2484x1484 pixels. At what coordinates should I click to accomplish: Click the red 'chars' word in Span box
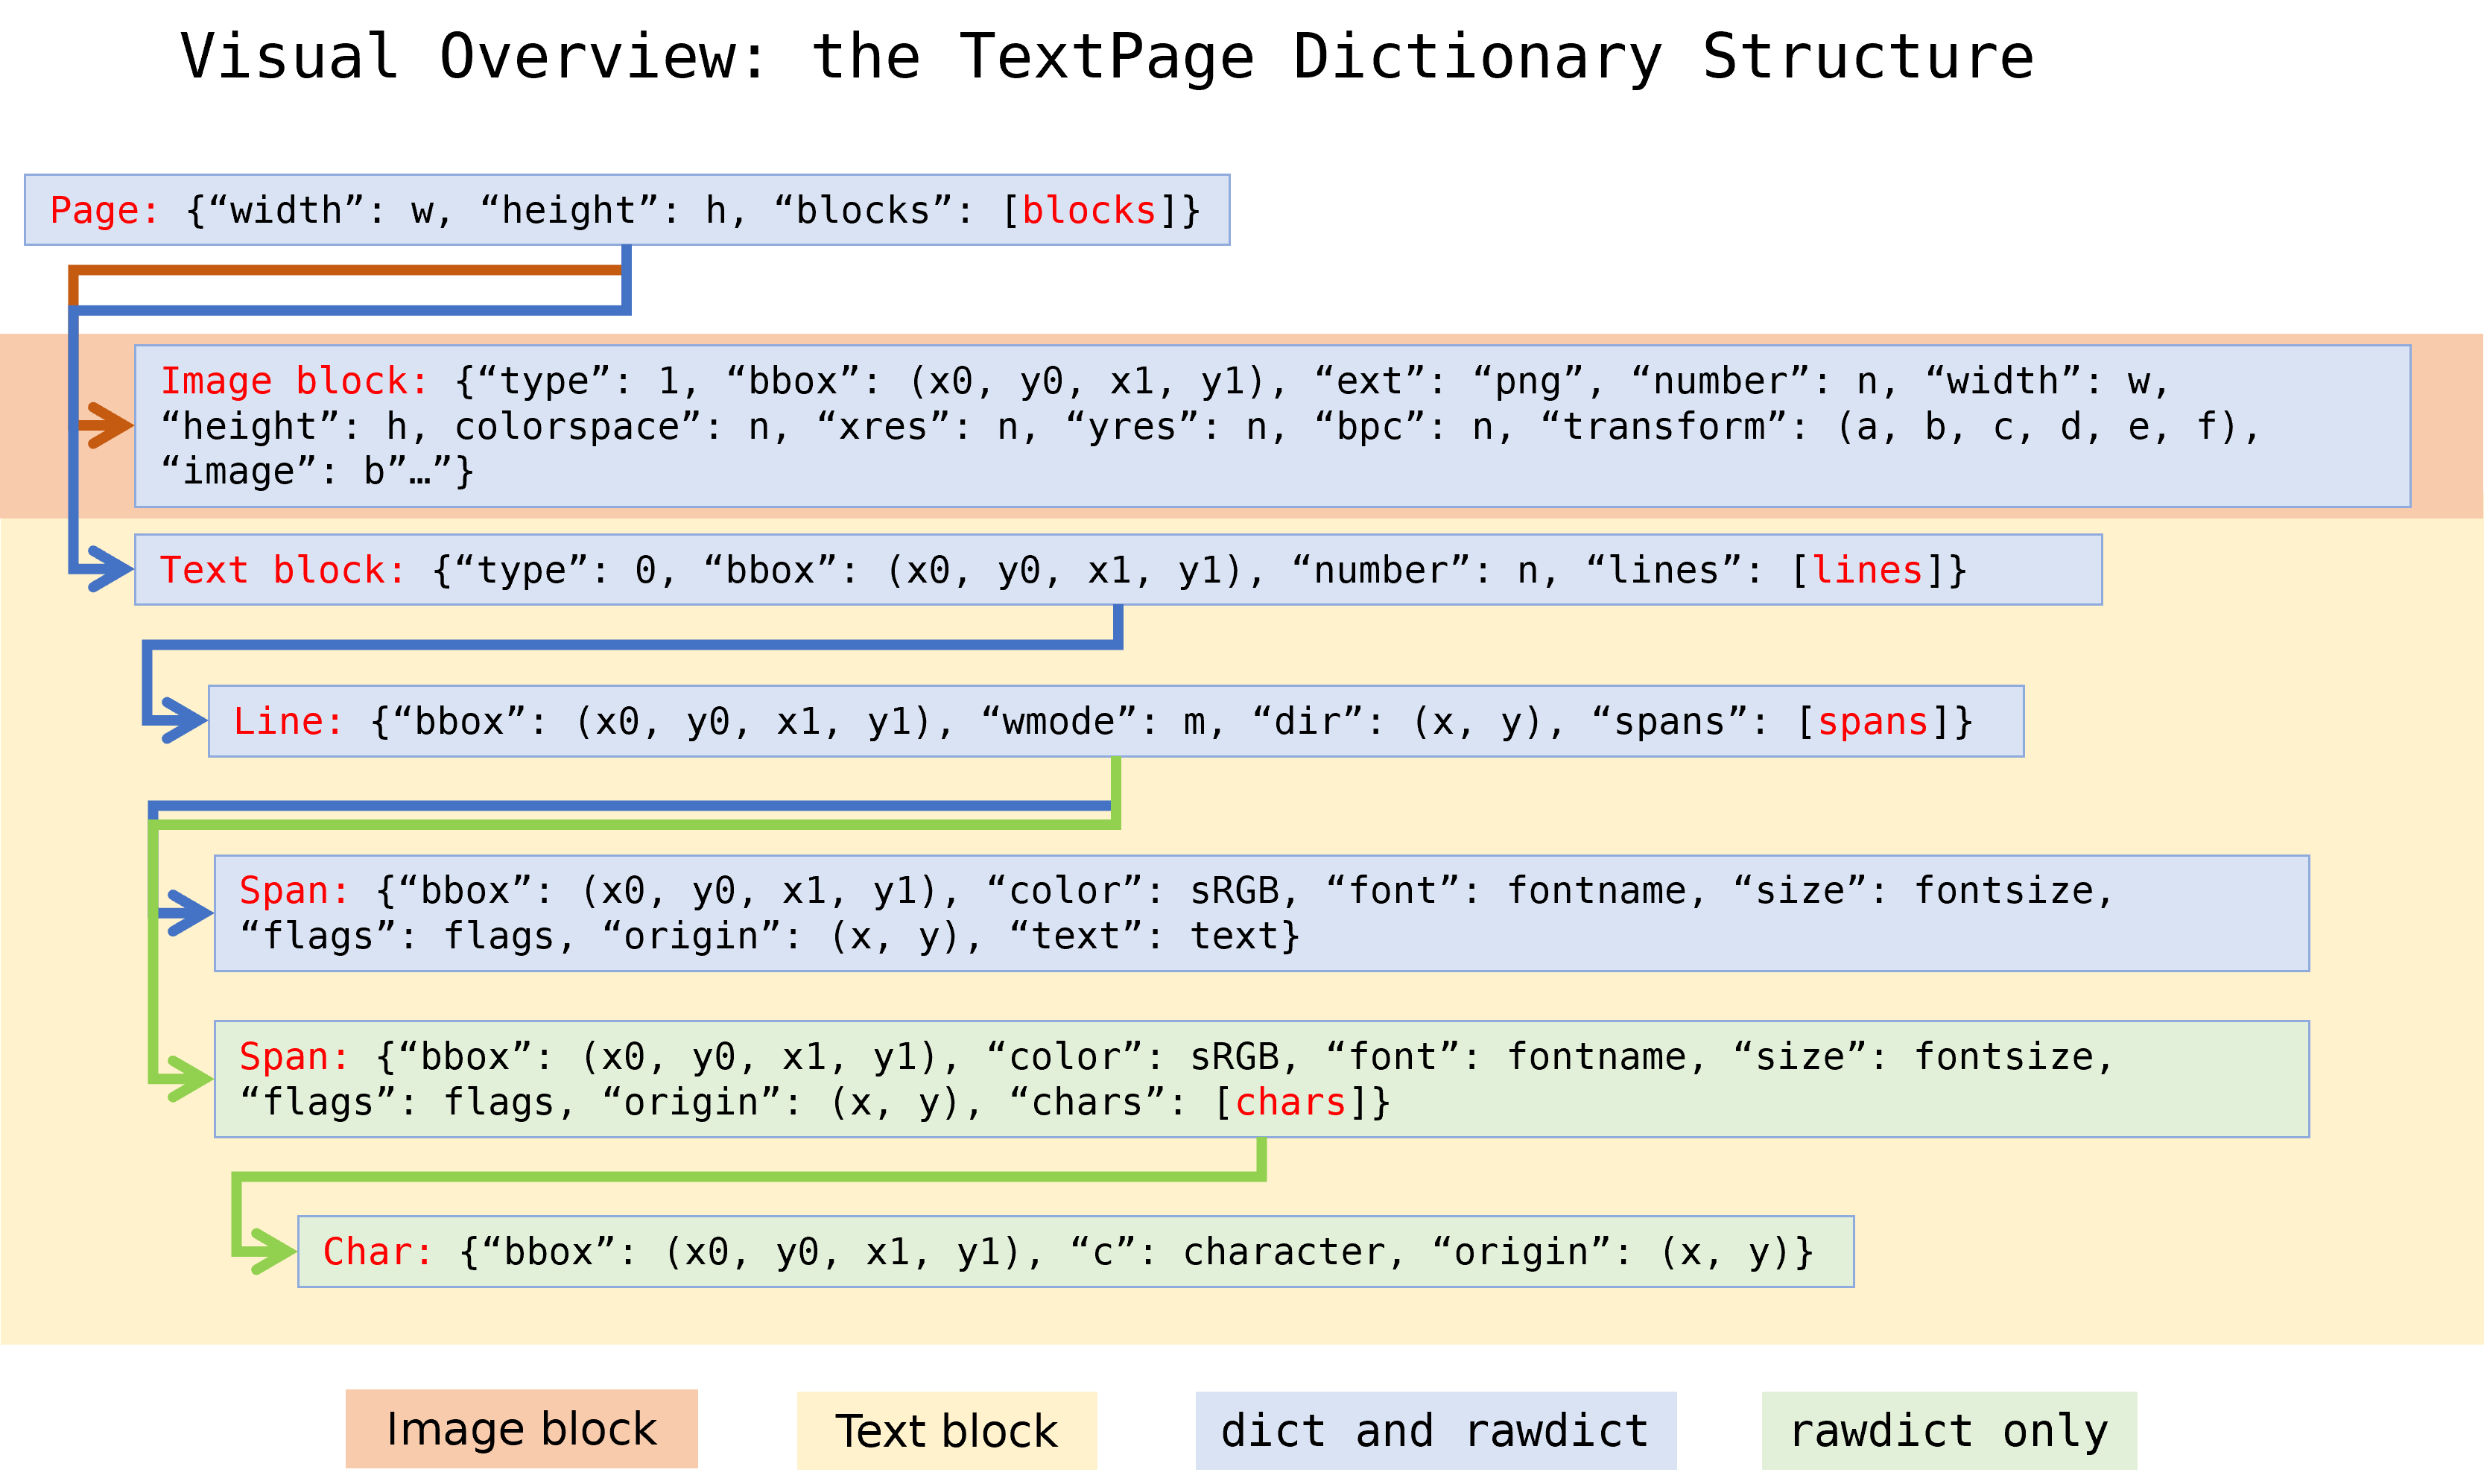(1290, 1102)
